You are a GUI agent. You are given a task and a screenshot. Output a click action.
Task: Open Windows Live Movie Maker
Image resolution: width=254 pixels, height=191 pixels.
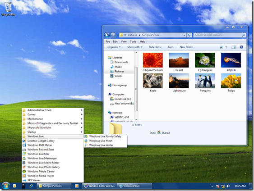click(x=53, y=163)
